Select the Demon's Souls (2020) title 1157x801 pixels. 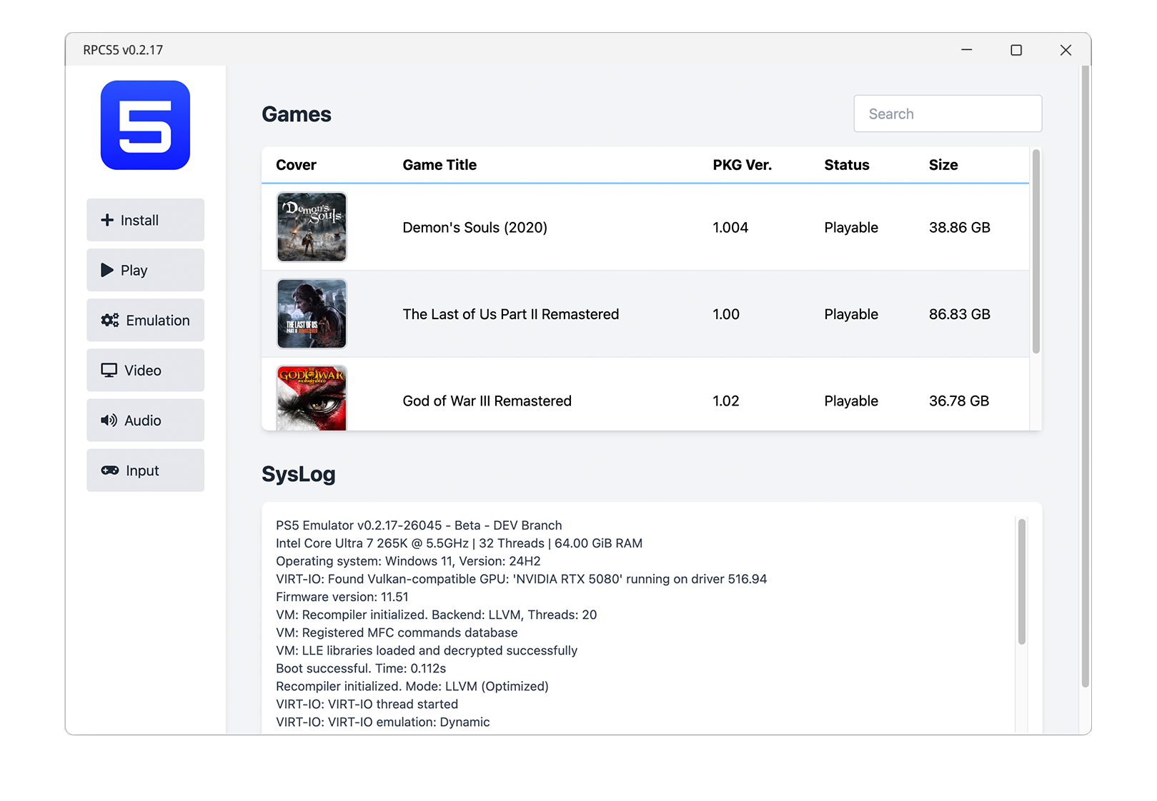point(475,228)
